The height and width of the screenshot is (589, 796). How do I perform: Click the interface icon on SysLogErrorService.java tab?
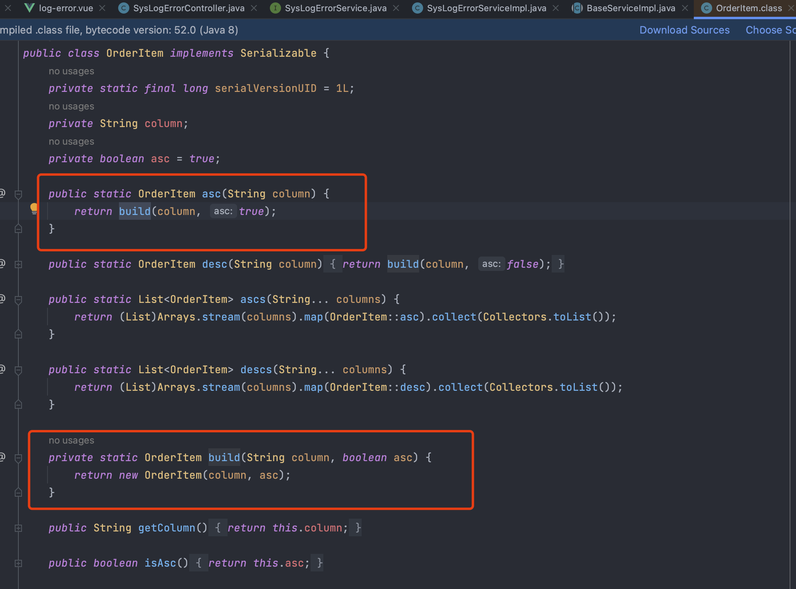pos(275,8)
